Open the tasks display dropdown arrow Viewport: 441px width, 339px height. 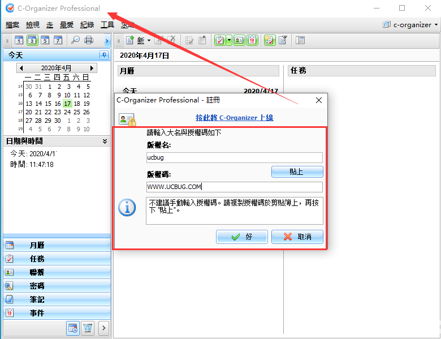coord(229,40)
